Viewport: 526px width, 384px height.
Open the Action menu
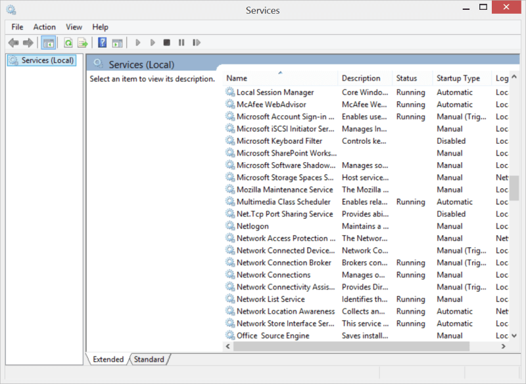[x=44, y=27]
